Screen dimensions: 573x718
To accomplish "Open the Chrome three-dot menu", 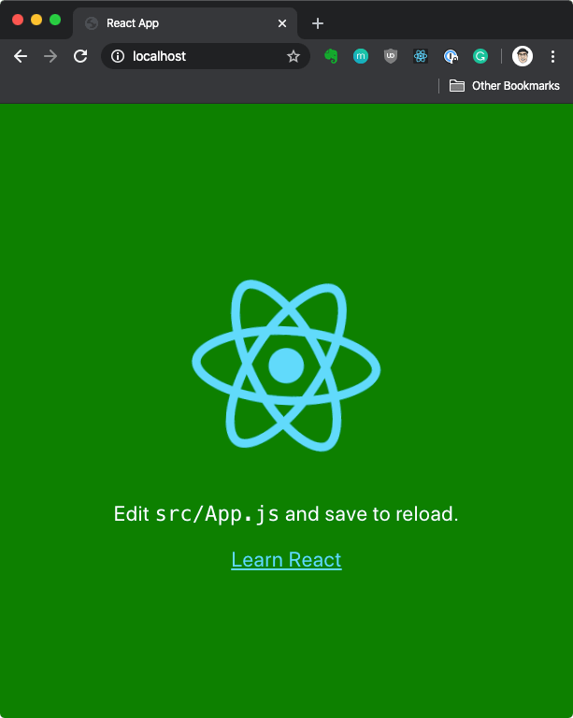I will [552, 56].
